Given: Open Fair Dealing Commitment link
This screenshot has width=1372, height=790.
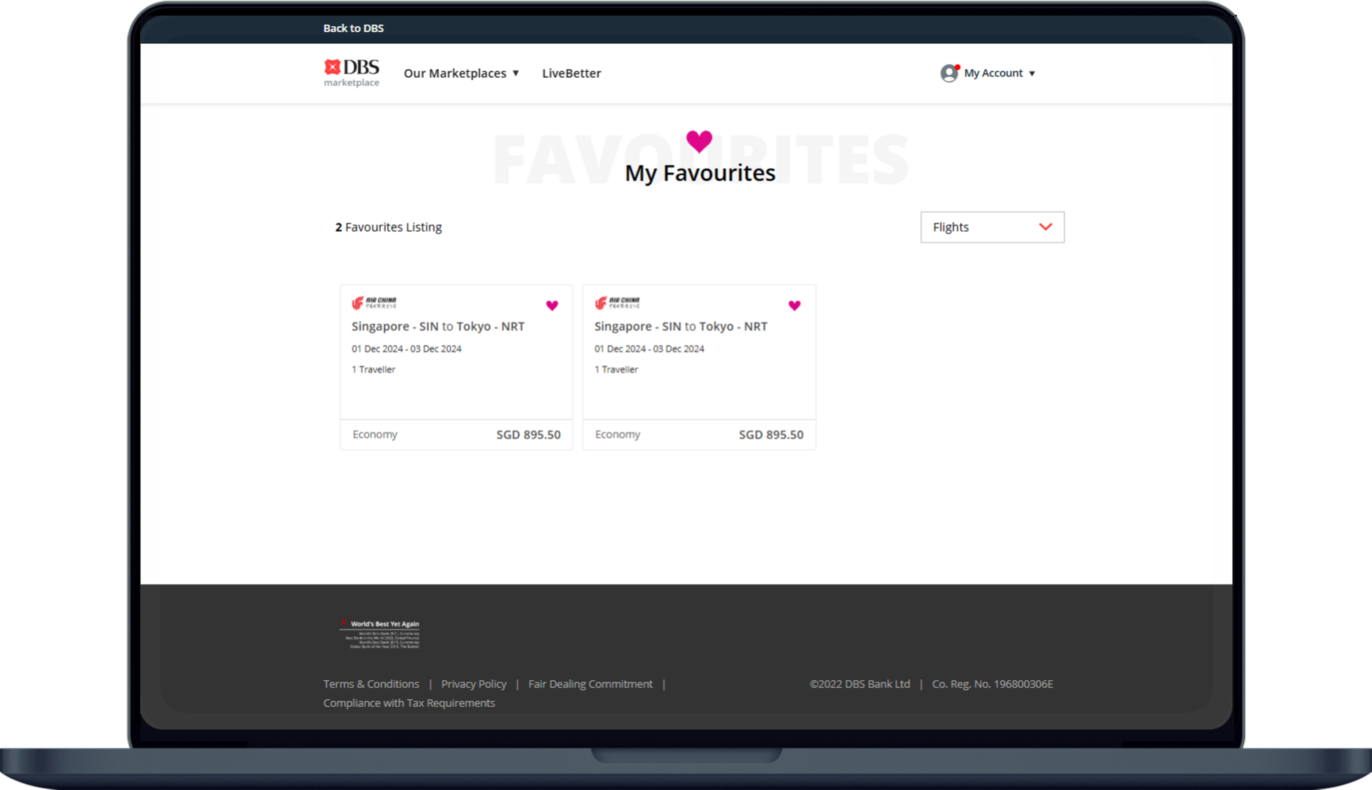Looking at the screenshot, I should click(x=591, y=684).
